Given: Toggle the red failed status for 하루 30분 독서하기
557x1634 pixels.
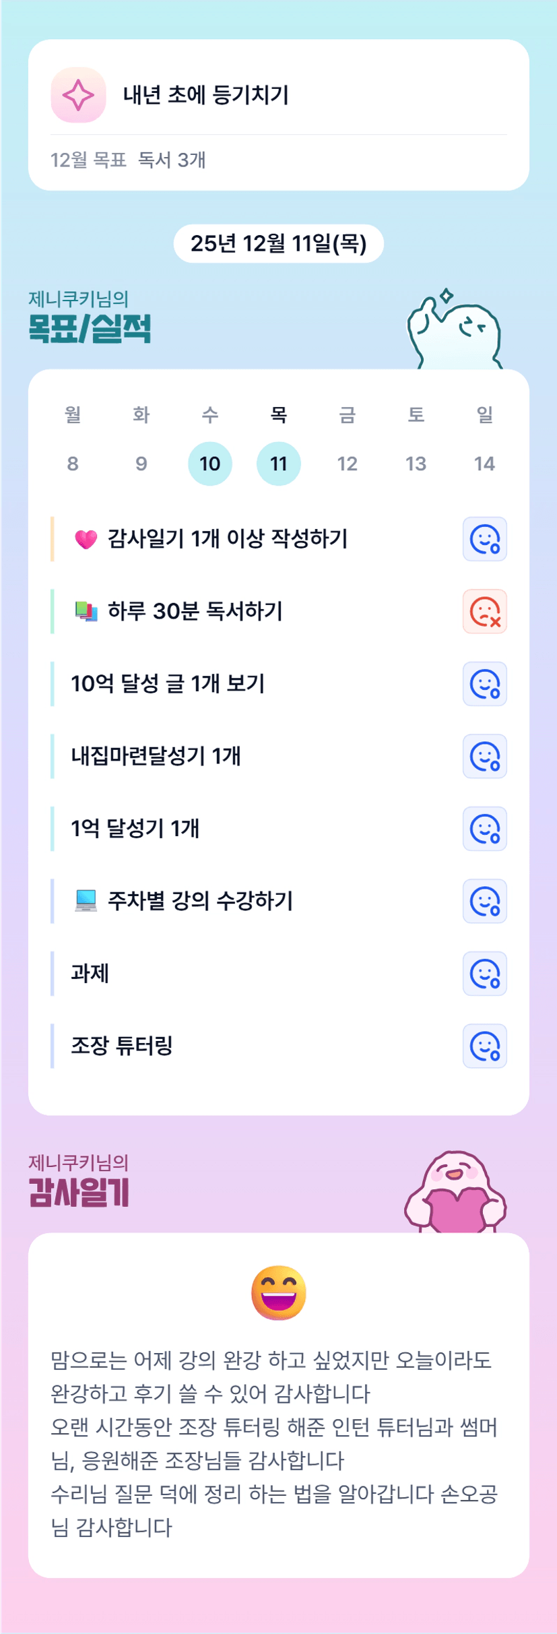Looking at the screenshot, I should [484, 612].
